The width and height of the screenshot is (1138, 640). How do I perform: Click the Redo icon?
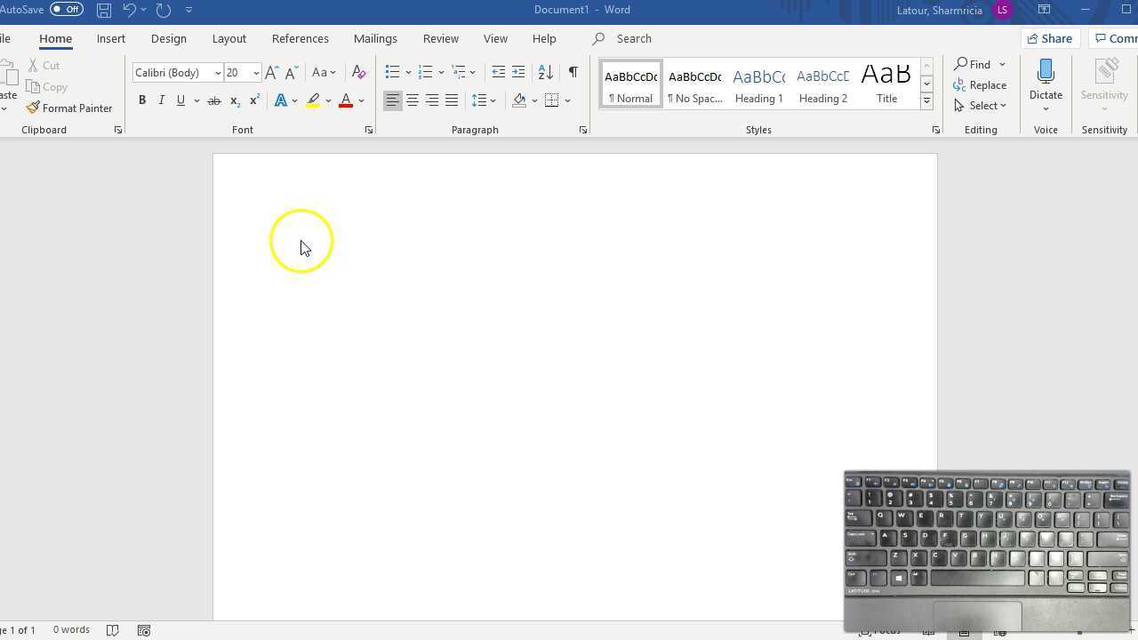click(x=163, y=10)
